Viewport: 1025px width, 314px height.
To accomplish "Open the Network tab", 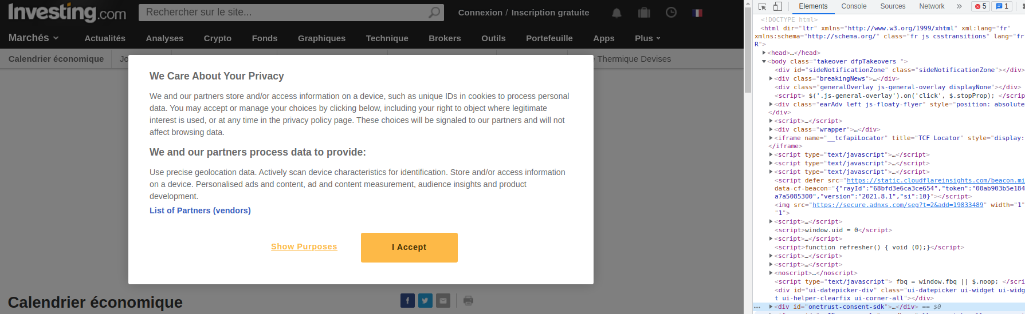I will tap(932, 6).
